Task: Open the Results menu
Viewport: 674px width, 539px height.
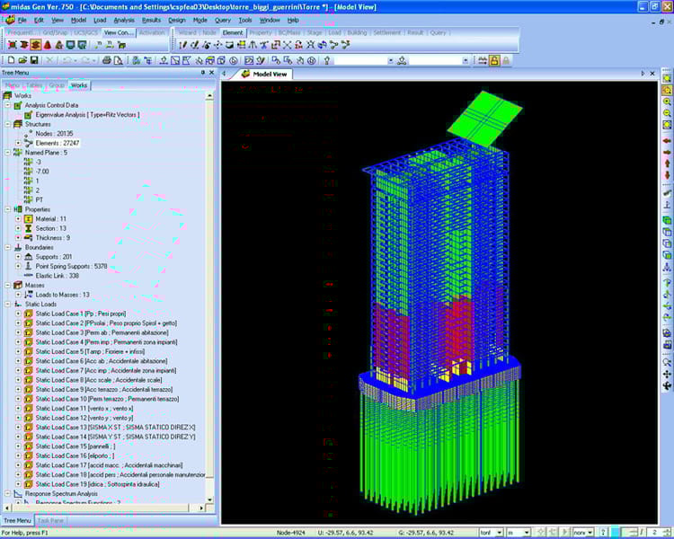Action: point(151,20)
